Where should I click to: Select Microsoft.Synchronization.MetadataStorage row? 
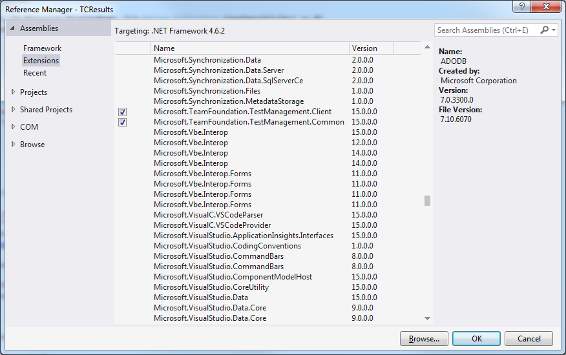[x=268, y=101]
